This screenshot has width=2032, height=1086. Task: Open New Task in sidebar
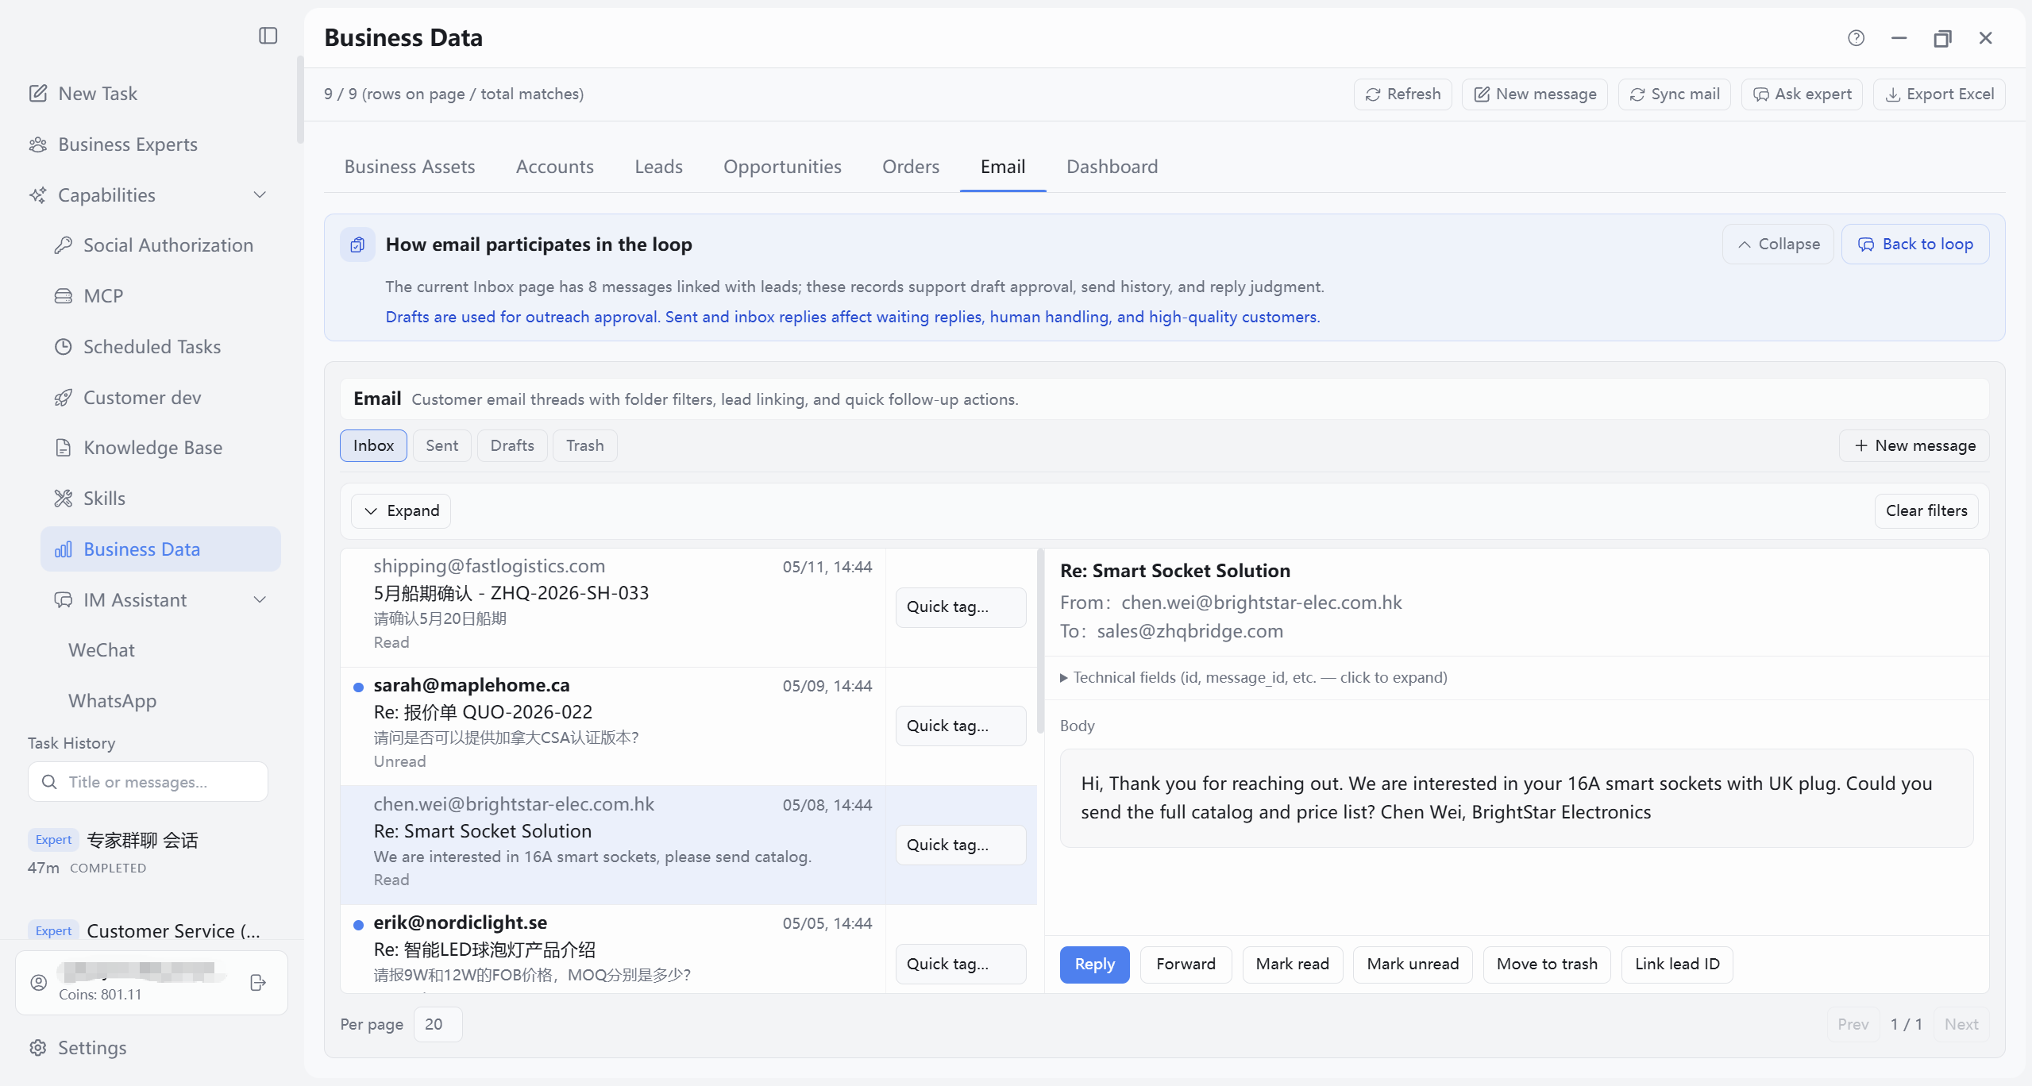[x=83, y=94]
